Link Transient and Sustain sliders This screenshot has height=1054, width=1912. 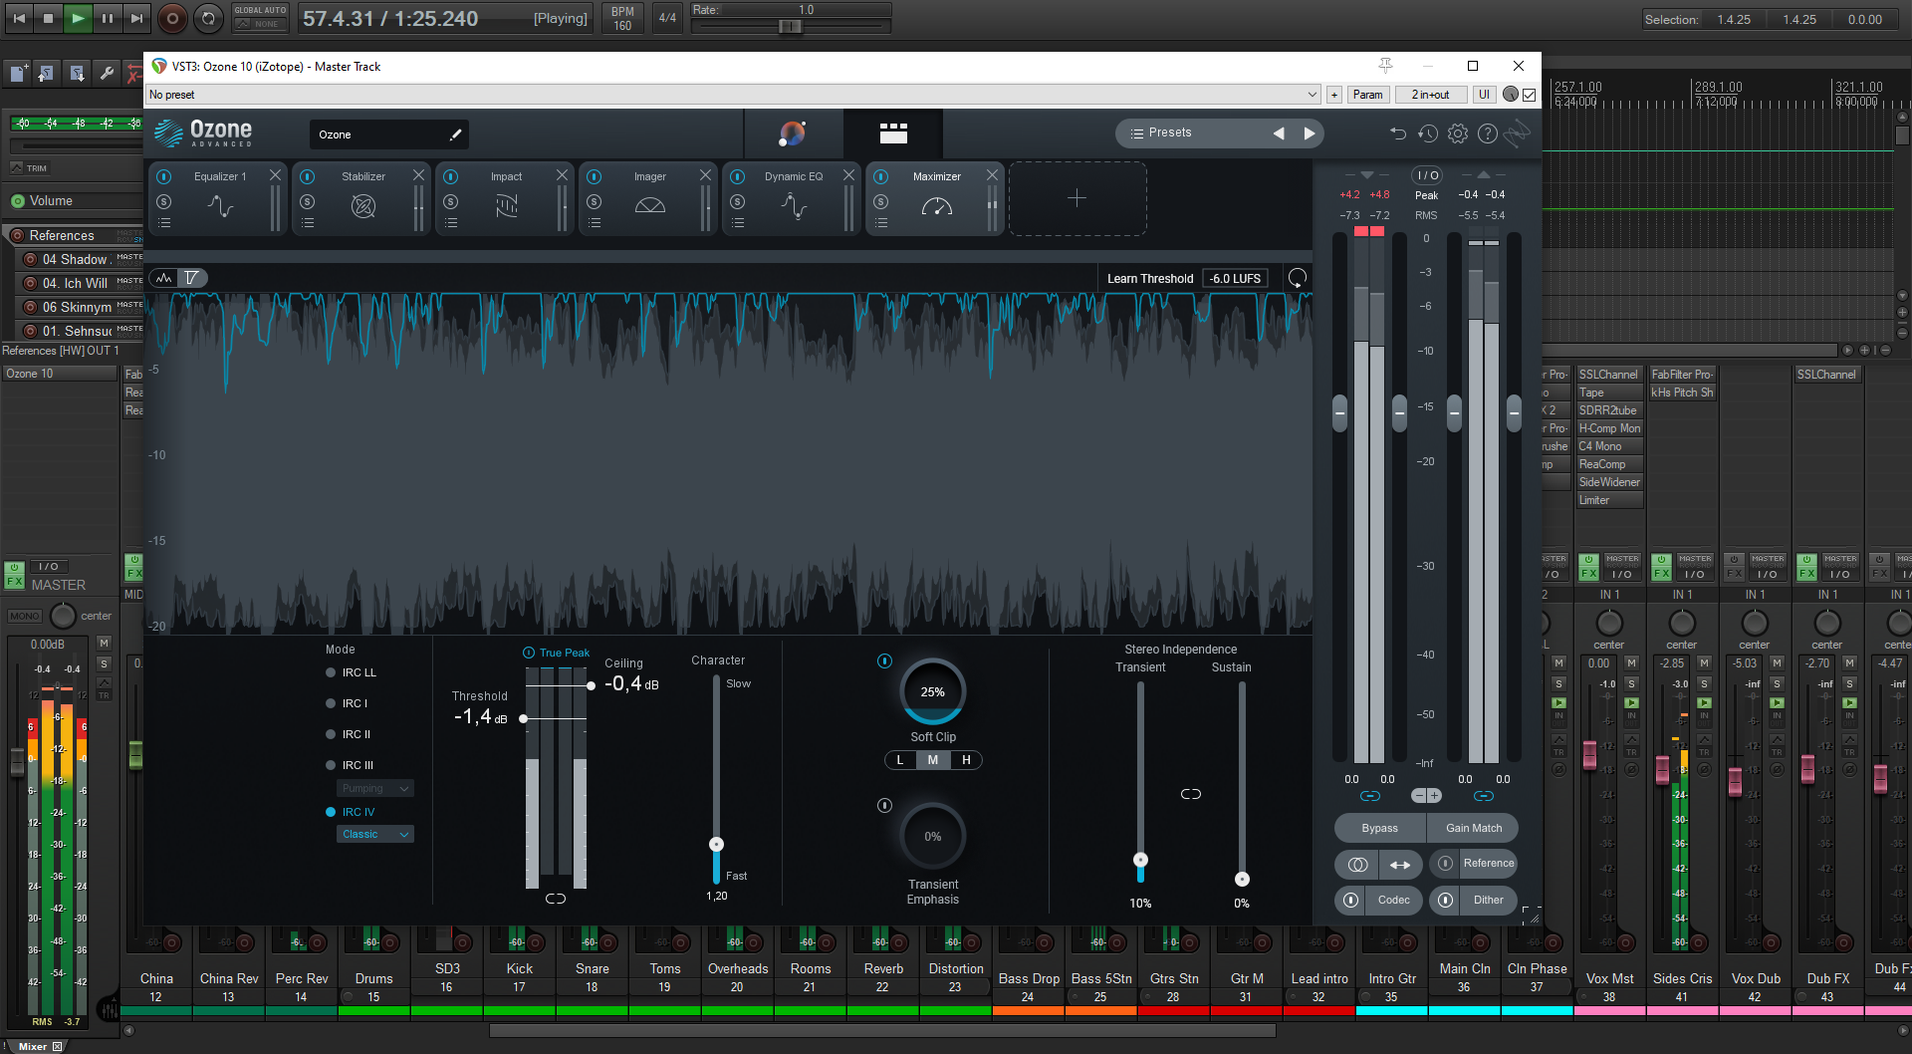pyautogui.click(x=1191, y=794)
